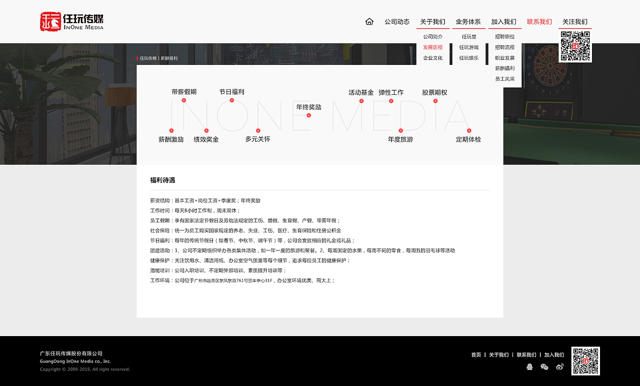Select 招聘职位 in the submenu
This screenshot has width=640, height=386.
[505, 36]
